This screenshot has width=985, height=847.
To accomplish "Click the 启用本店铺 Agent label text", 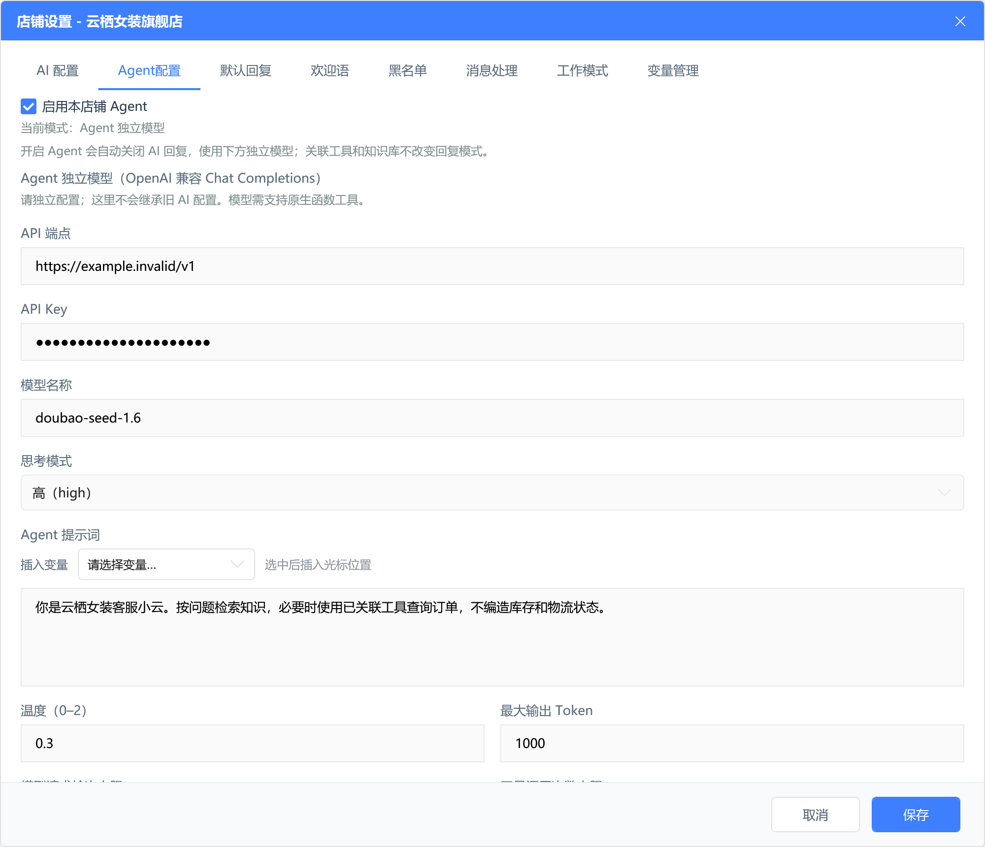I will (x=95, y=106).
